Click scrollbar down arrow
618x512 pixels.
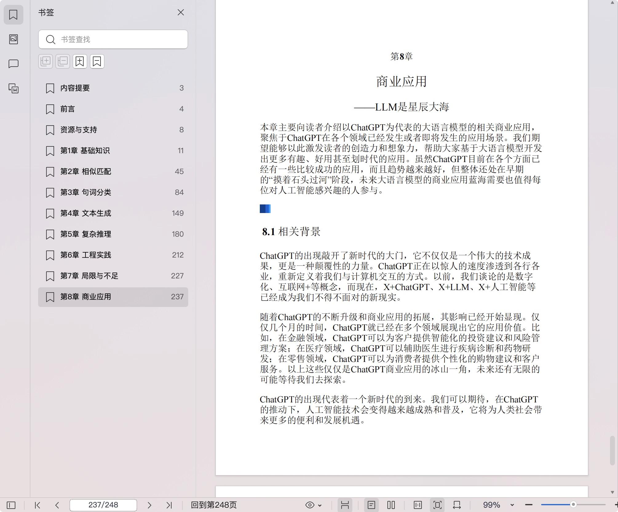tap(612, 492)
